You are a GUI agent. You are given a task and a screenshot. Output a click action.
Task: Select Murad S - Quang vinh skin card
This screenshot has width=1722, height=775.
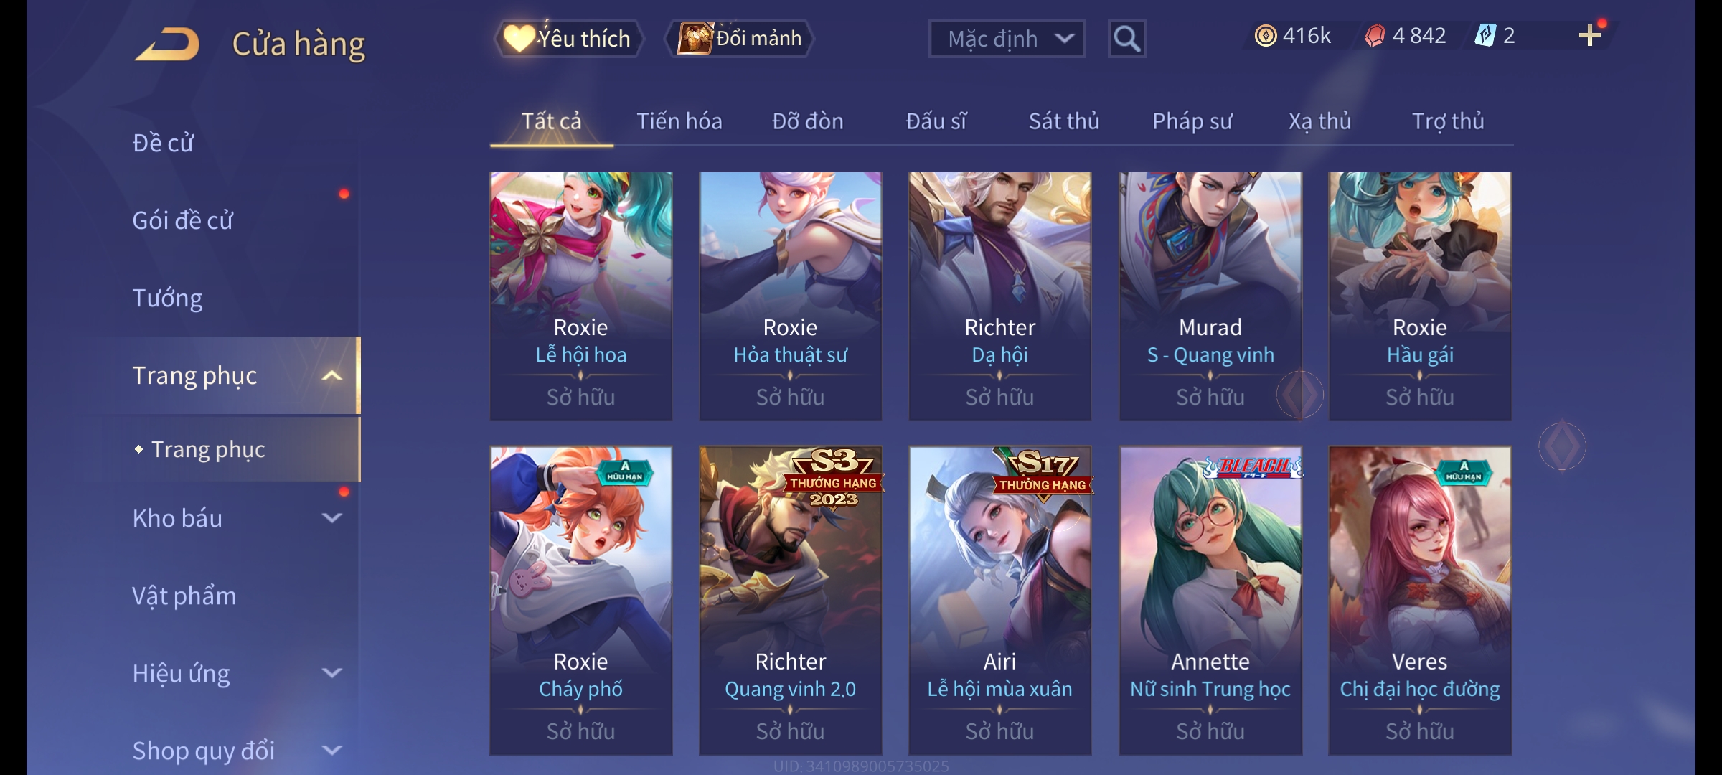tap(1210, 296)
